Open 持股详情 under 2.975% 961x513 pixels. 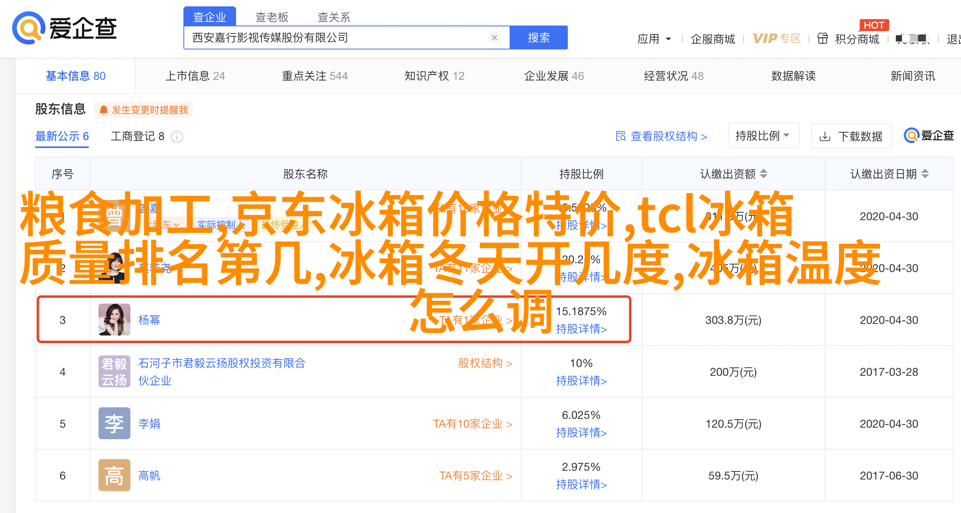pos(581,485)
